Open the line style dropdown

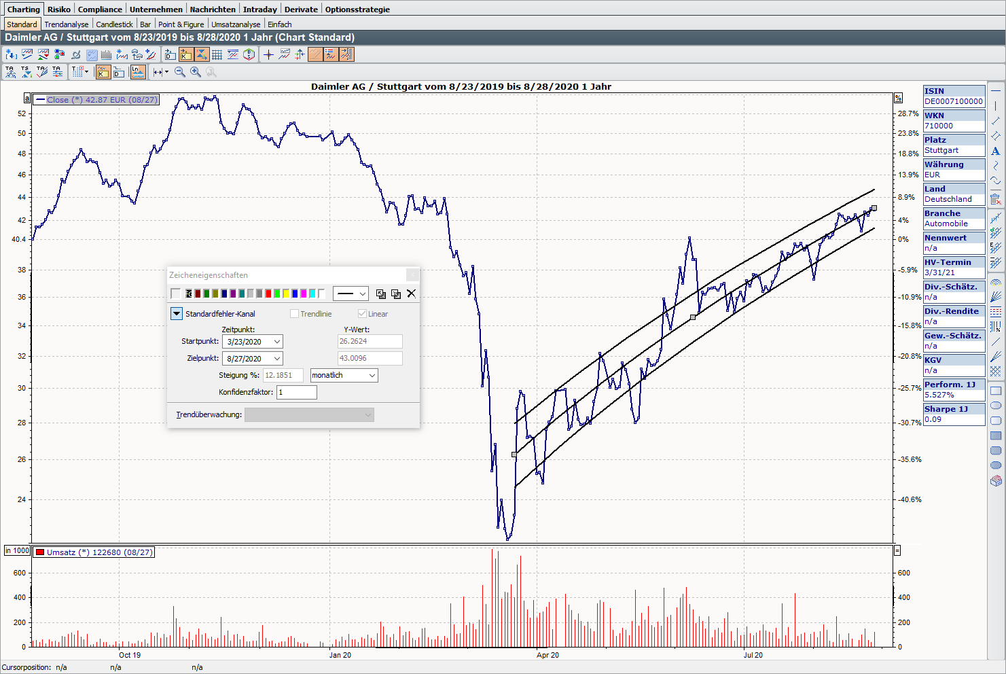pyautogui.click(x=351, y=294)
